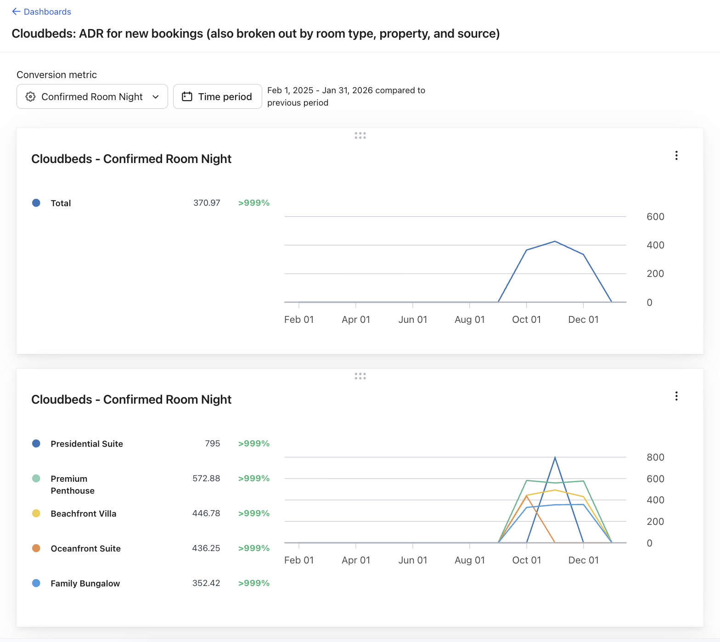Grab the drag handle on the first chart card

pos(360,135)
